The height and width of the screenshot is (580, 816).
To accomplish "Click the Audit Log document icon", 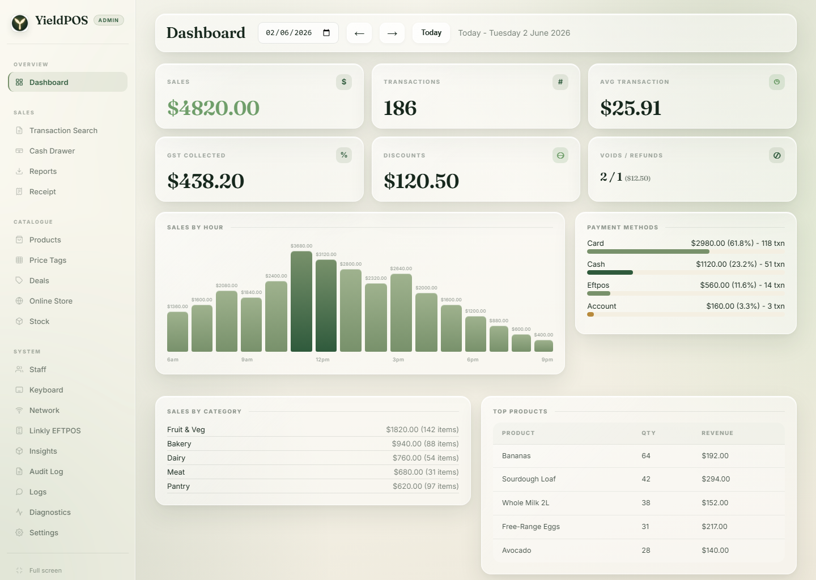I will 19,471.
